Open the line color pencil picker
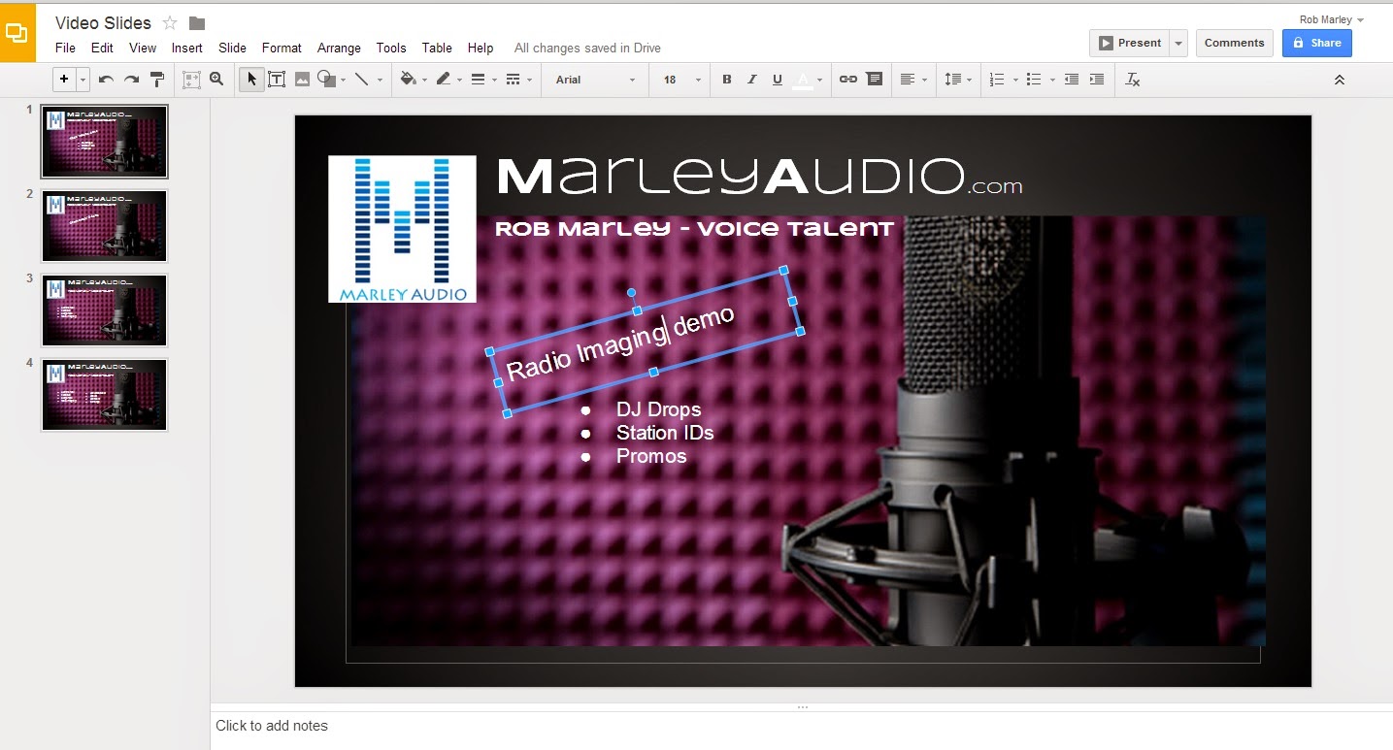This screenshot has width=1393, height=750. (x=446, y=80)
